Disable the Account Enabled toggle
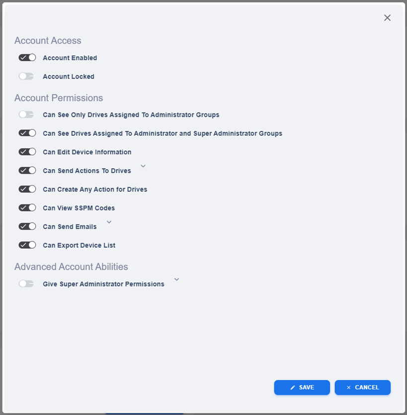Viewport: 407px width, 415px height. 27,58
